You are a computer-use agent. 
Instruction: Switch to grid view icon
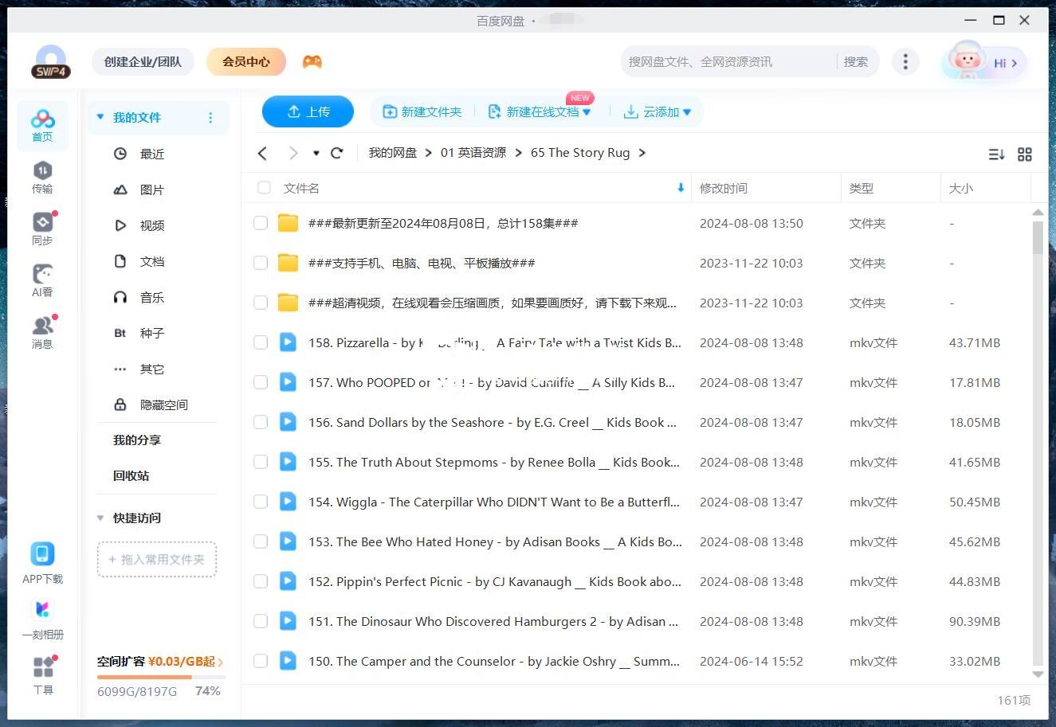coord(1025,154)
